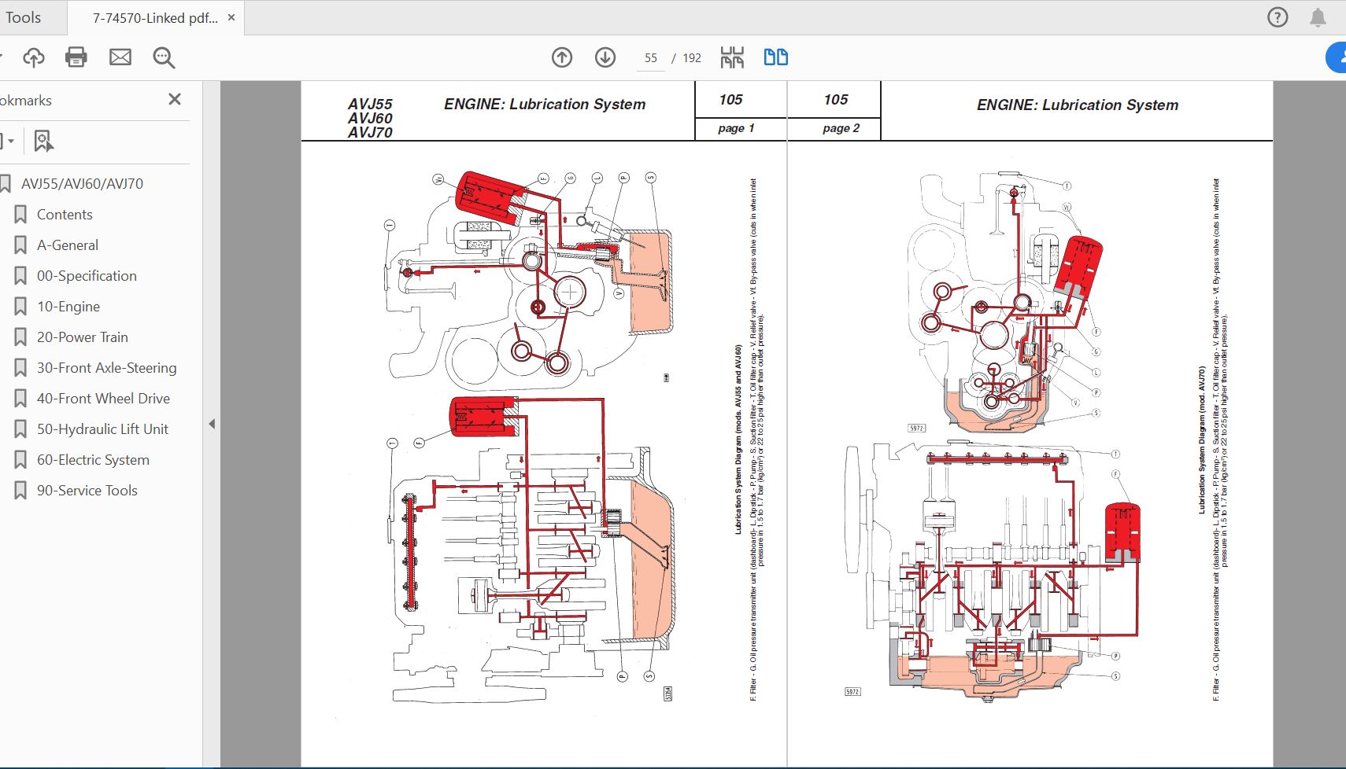Click the page number field showing 55
Image resolution: width=1346 pixels, height=769 pixels.
coord(651,58)
